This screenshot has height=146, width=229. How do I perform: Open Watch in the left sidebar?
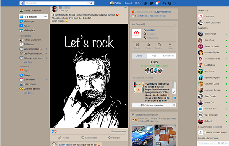coord(25,26)
